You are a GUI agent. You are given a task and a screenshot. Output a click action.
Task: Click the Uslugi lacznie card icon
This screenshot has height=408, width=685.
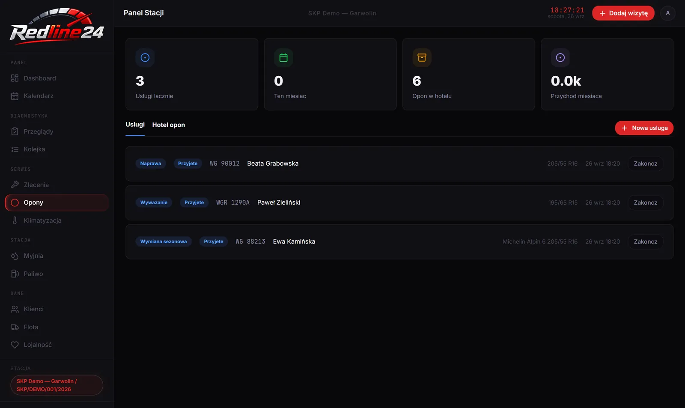(145, 57)
